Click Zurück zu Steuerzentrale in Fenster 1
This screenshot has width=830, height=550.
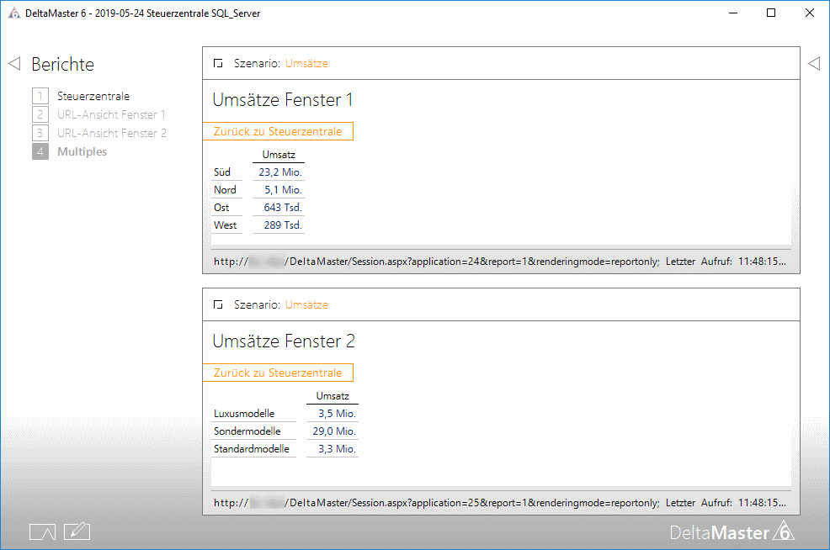pyautogui.click(x=278, y=132)
